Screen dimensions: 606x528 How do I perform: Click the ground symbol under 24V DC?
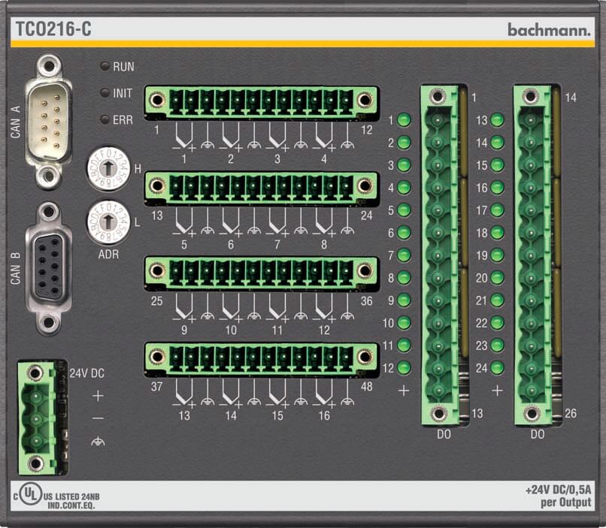98,441
